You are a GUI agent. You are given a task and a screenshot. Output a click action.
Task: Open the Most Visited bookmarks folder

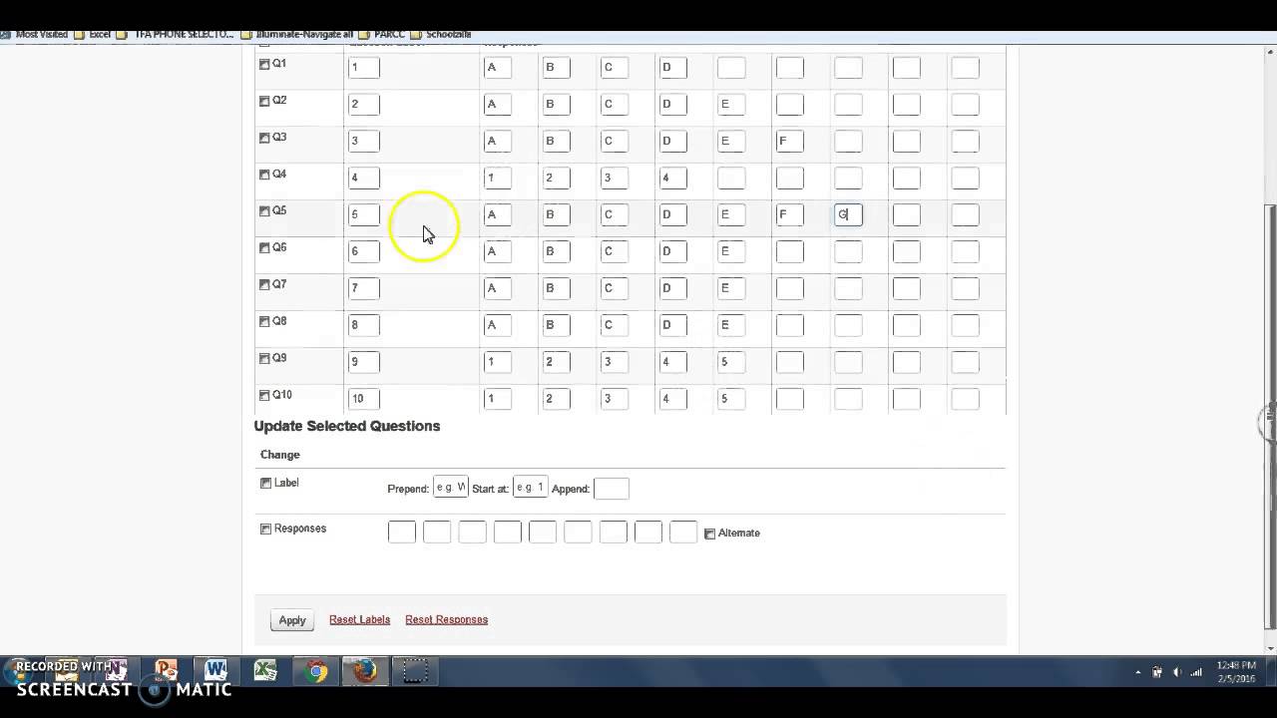point(35,34)
